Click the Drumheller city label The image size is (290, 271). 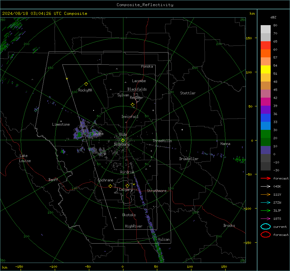pyautogui.click(x=189, y=159)
